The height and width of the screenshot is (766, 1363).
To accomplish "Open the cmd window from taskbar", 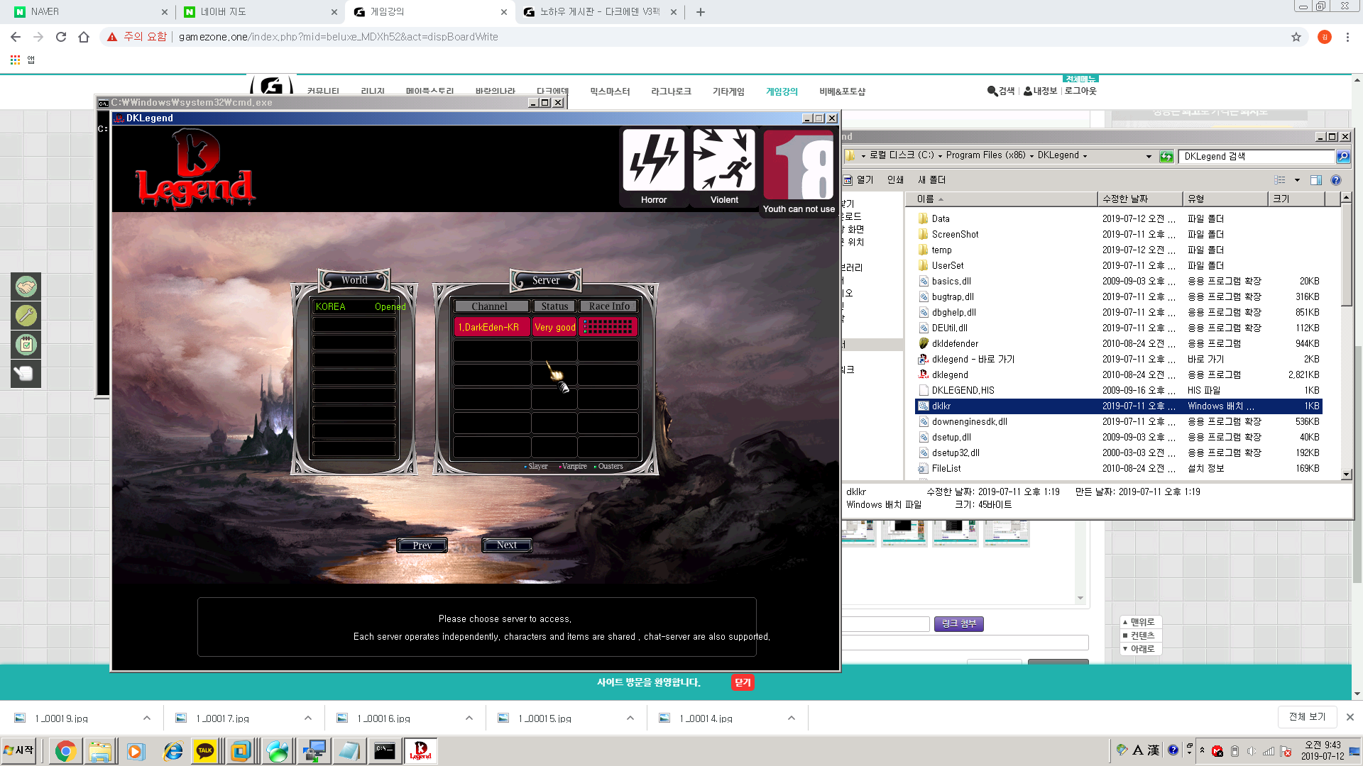I will tap(385, 751).
